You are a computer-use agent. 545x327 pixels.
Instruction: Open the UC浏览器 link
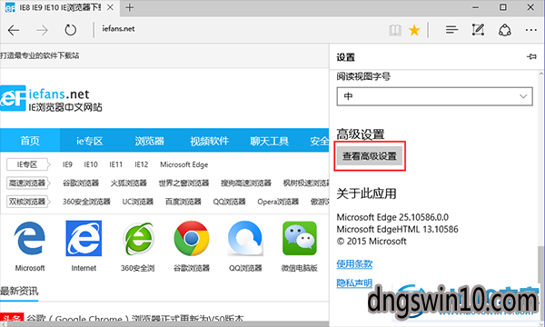coord(138,202)
